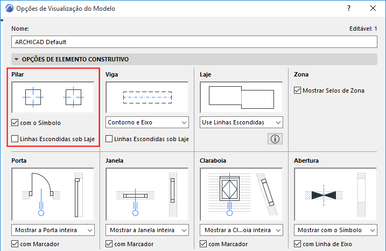386x251 pixels.
Task: Click the Nome input field
Action: [x=194, y=41]
